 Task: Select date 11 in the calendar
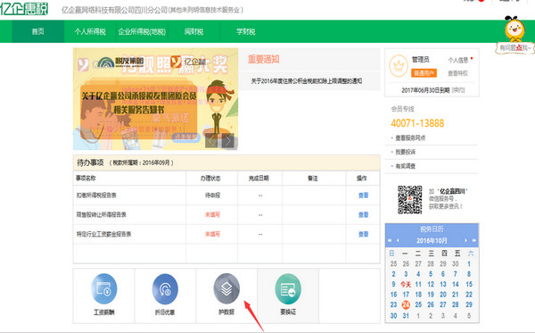418,284
